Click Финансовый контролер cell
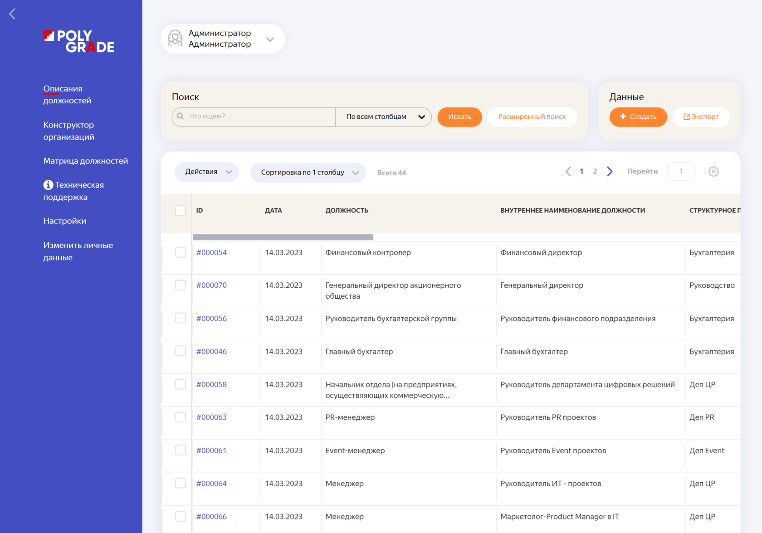762x533 pixels. point(368,252)
